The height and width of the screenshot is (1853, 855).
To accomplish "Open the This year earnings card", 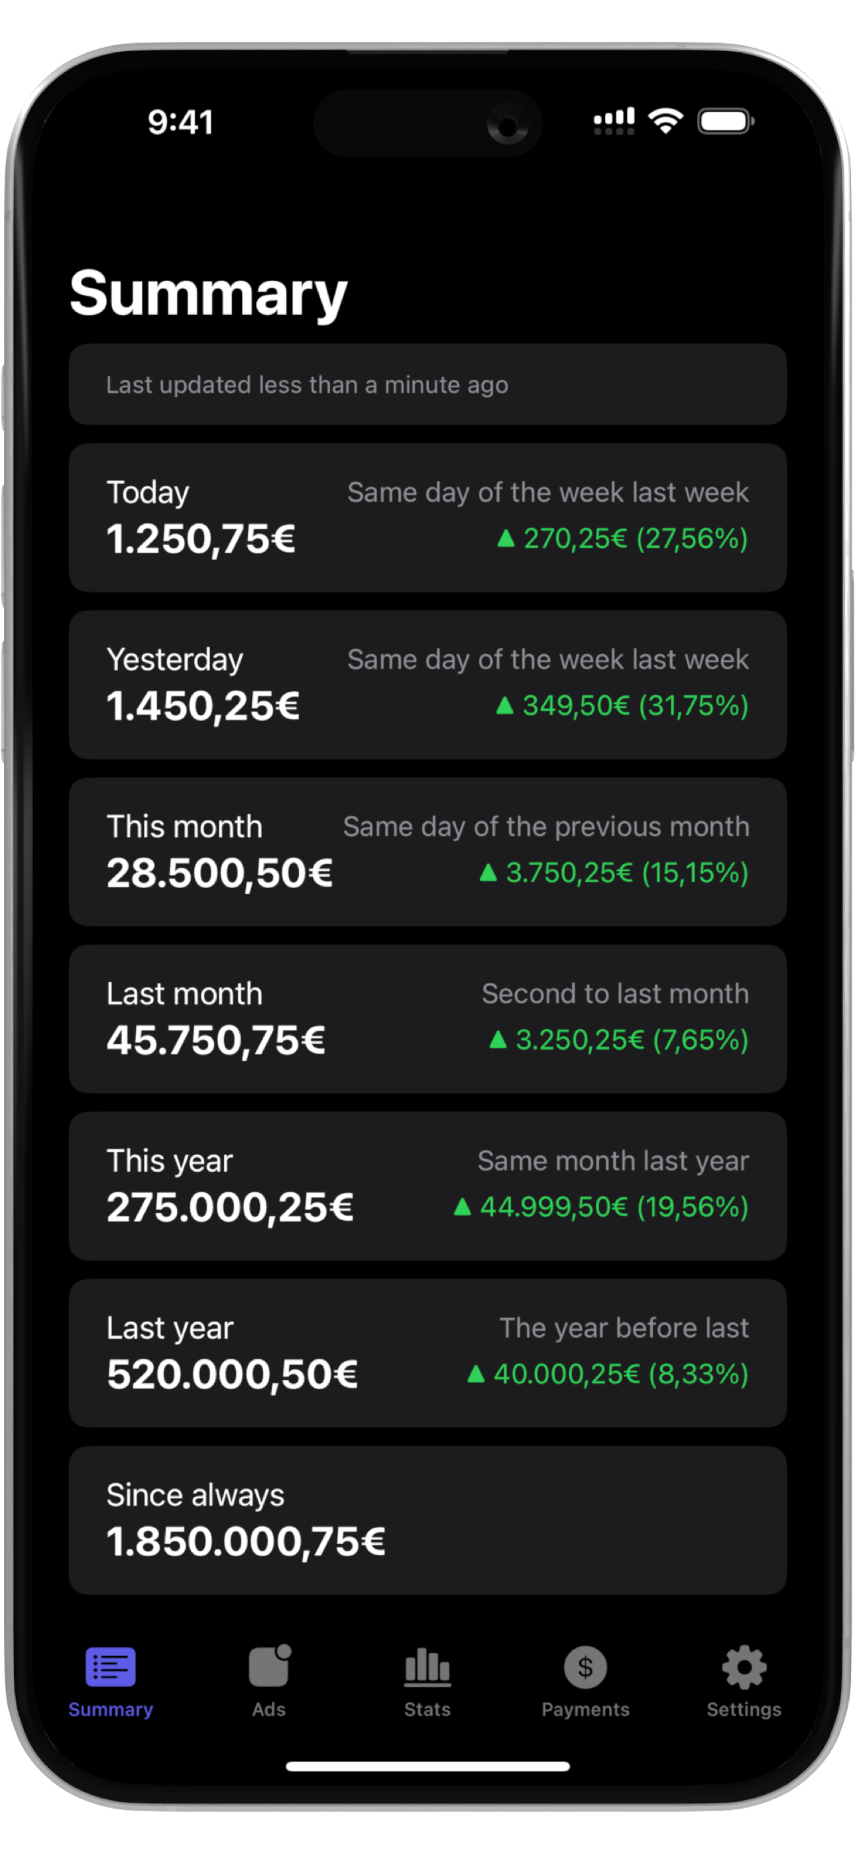I will point(427,1186).
